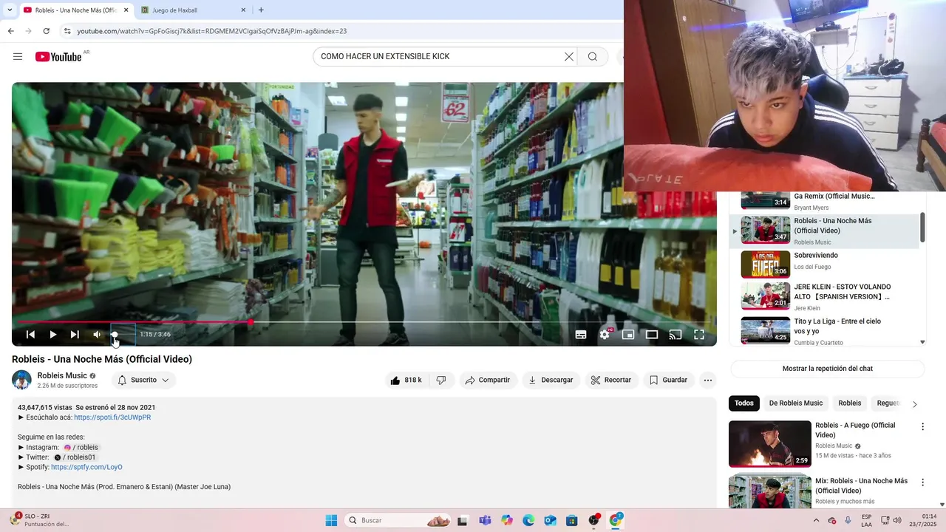Open recommended video Robleis - A Fuego thumbnail
946x532 pixels.
(x=769, y=444)
